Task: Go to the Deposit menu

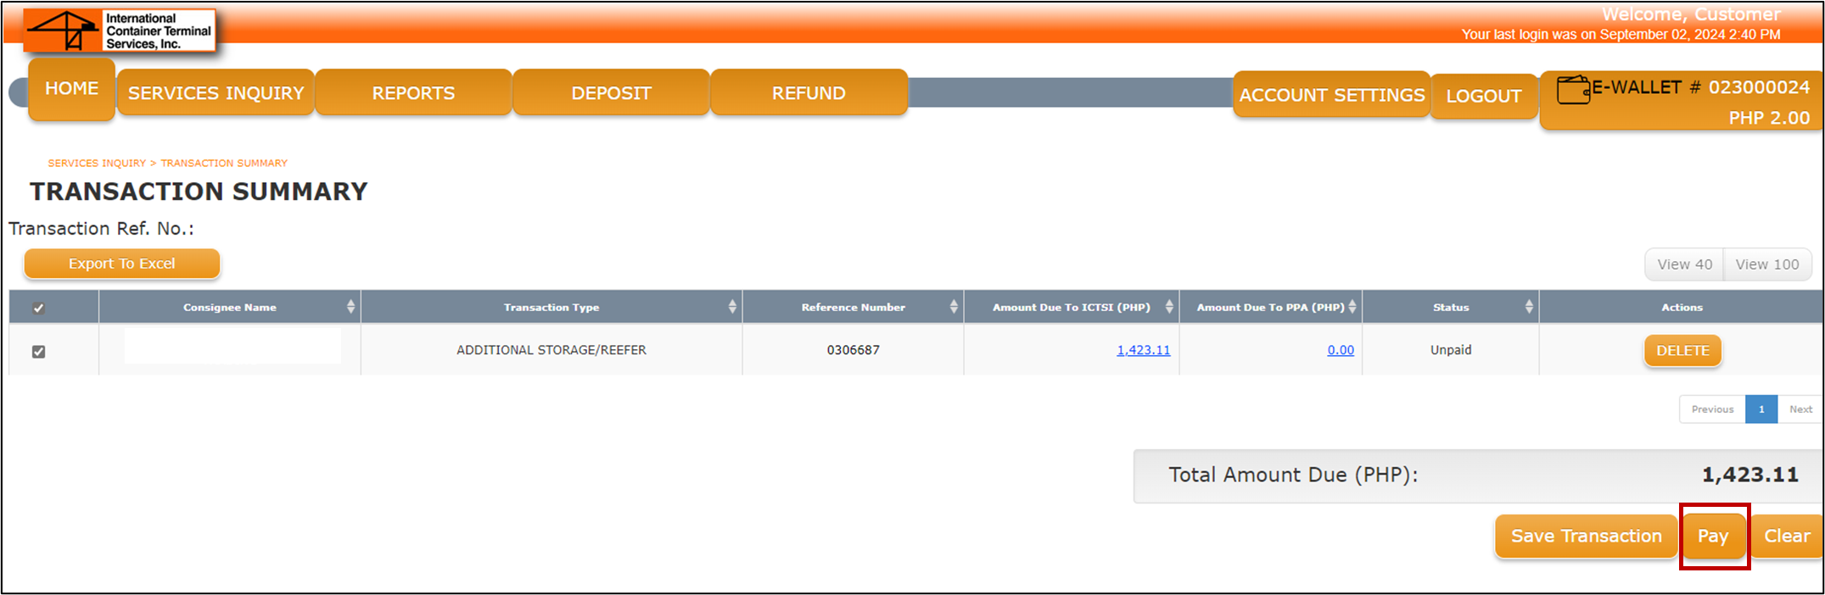Action: coord(611,93)
